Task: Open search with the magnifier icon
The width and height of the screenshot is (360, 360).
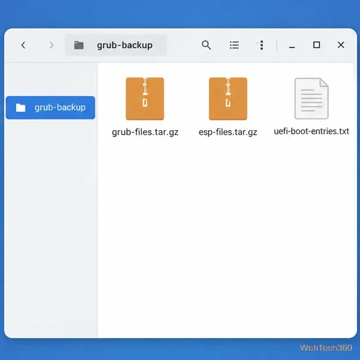Action: tap(206, 45)
